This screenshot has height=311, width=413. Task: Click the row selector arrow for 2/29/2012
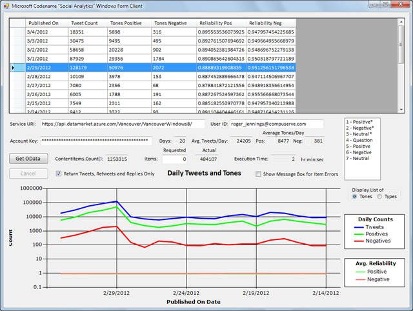click(14, 67)
